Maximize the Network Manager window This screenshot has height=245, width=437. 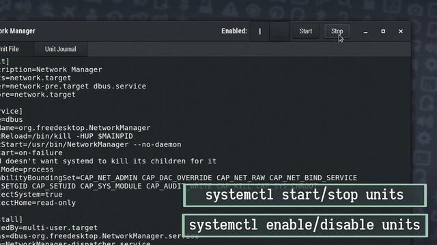(383, 31)
